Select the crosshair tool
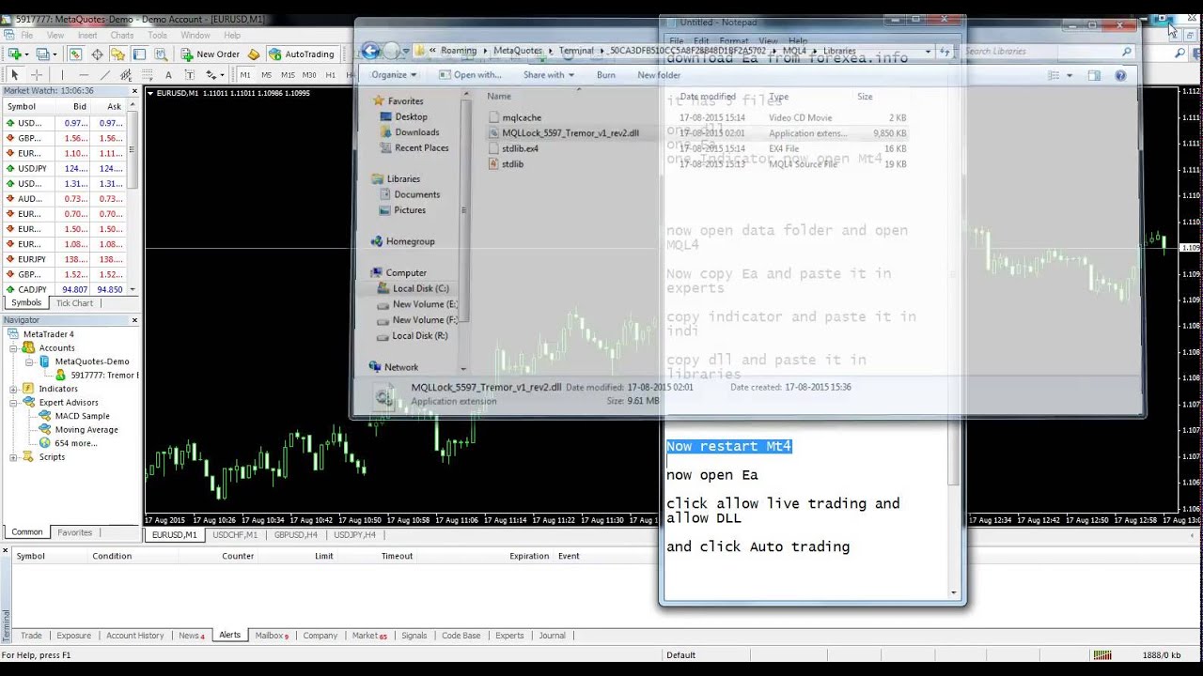The height and width of the screenshot is (676, 1203). tap(36, 75)
